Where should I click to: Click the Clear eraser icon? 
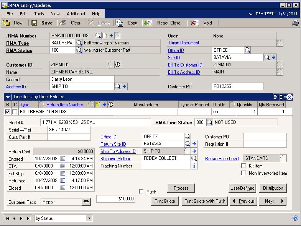click(63, 23)
